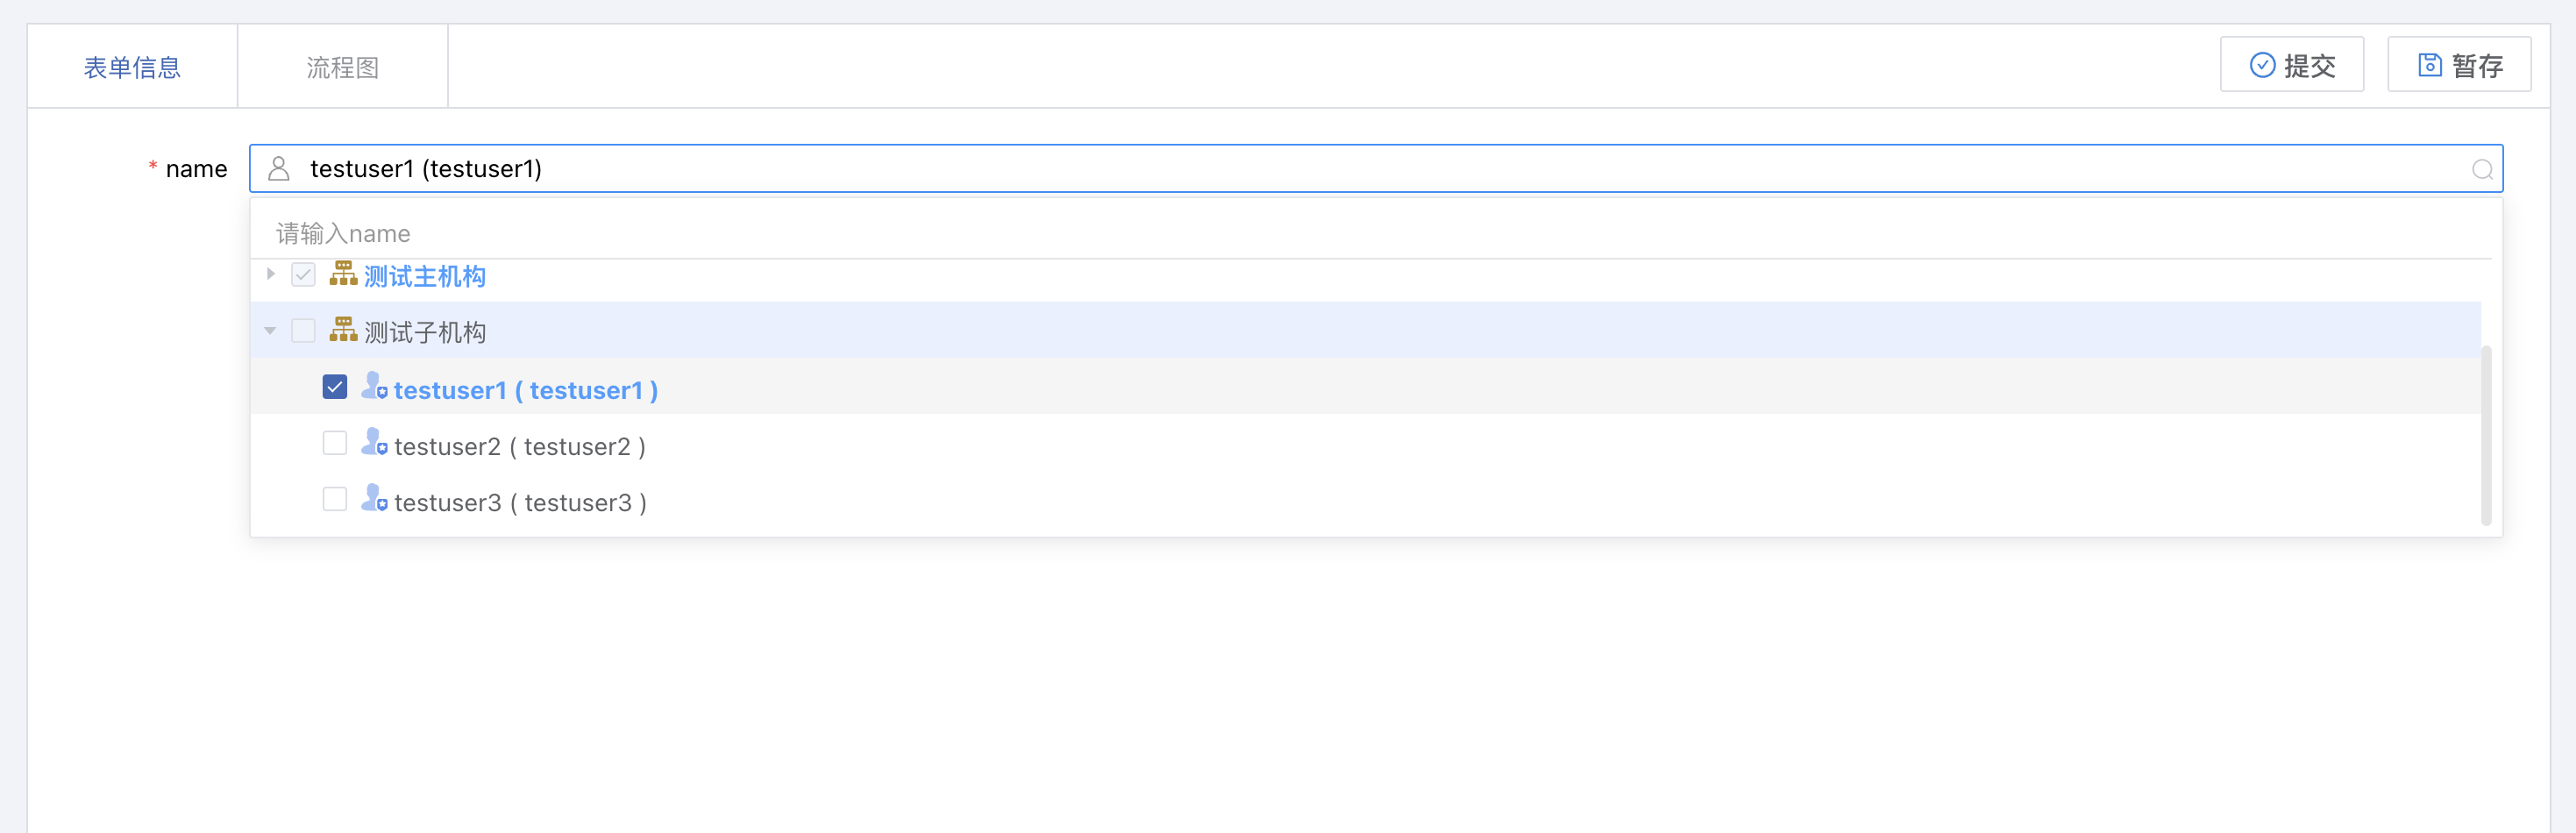This screenshot has width=2576, height=833.
Task: Click the search magnifier icon in name field
Action: click(x=2481, y=170)
